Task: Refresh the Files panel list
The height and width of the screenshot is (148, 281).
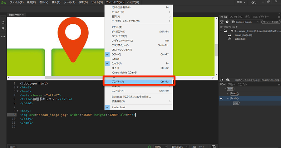Action: (222, 80)
